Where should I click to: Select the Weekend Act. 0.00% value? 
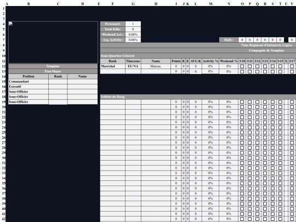click(133, 35)
